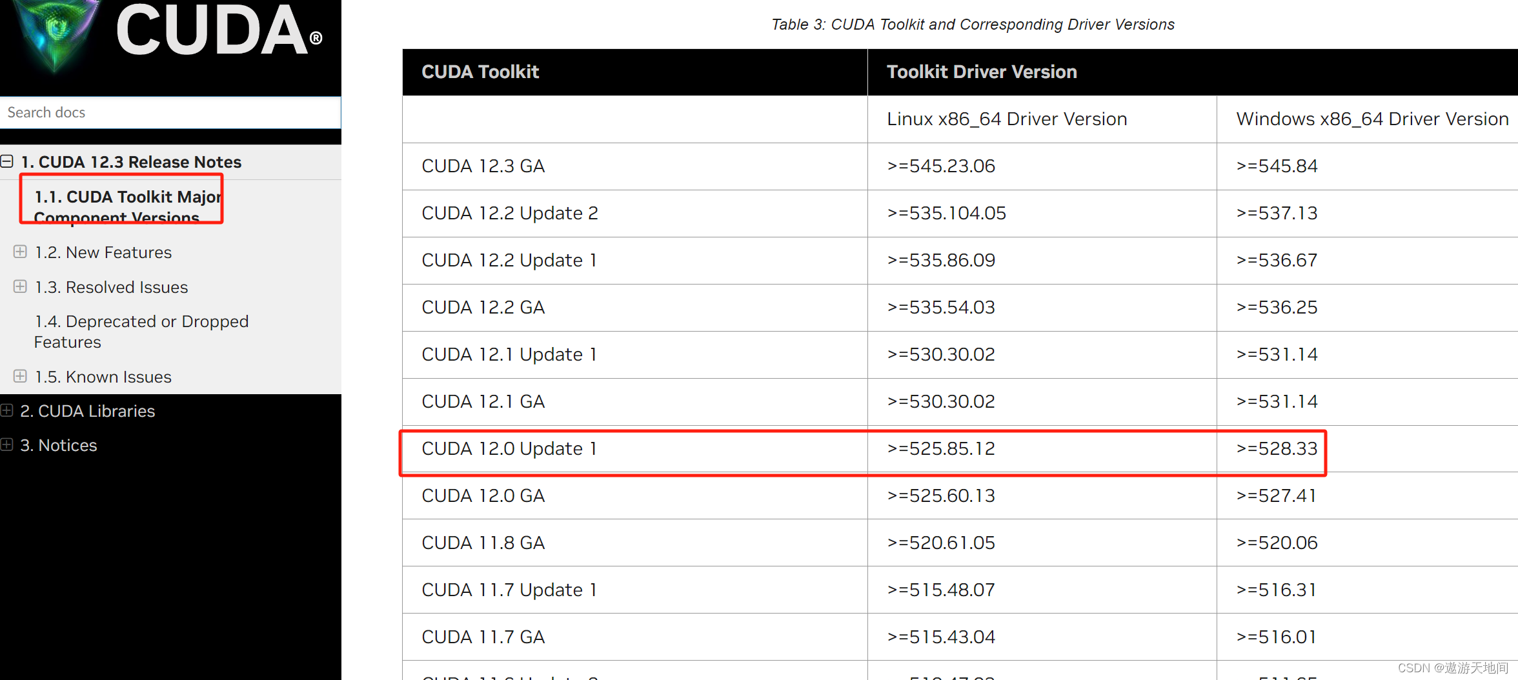Viewport: 1518px width, 680px height.
Task: Select the >=525.85.12 driver cell
Action: point(1042,449)
